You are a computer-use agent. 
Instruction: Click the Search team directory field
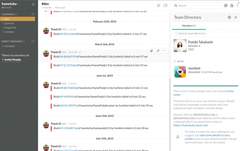(x=206, y=33)
